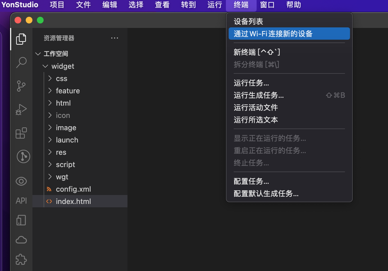Viewport: 388px width, 271px height.
Task: Open the Extensions blocks icon
Action: (21, 133)
